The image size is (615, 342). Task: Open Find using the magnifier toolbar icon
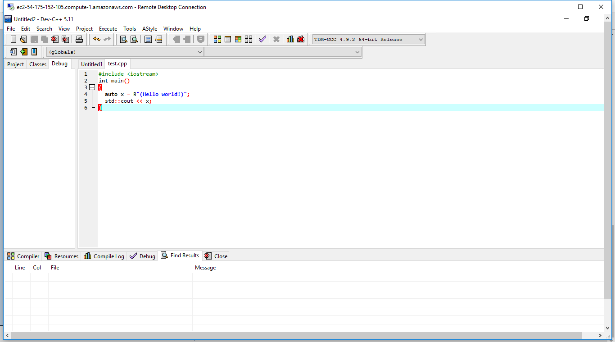tap(123, 39)
